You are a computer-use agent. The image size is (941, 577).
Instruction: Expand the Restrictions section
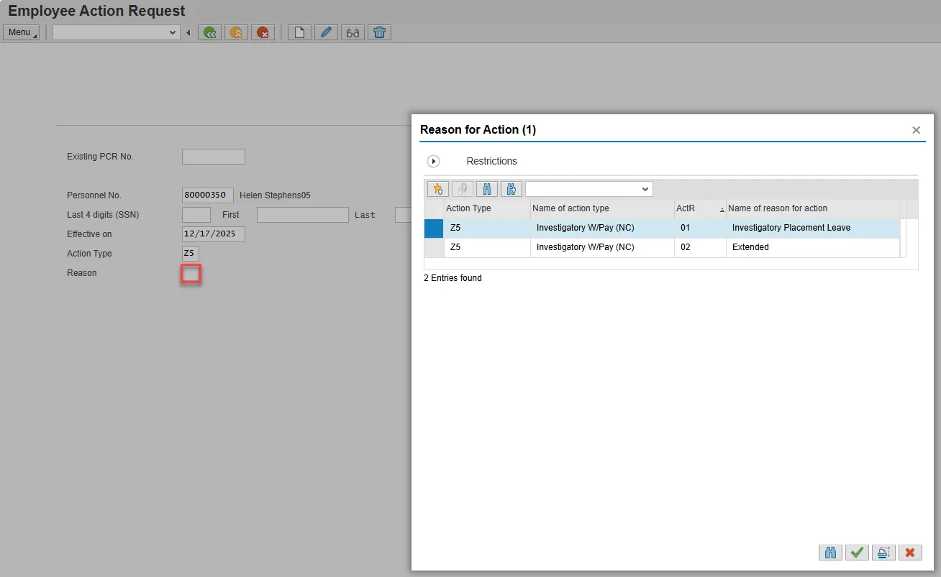coord(434,162)
